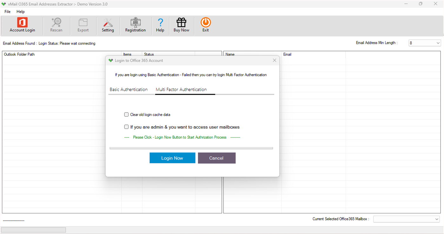Image resolution: width=444 pixels, height=234 pixels.
Task: Click the Setting wrench icon
Action: tap(108, 25)
